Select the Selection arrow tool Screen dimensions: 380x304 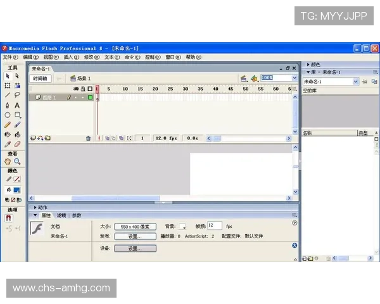pyautogui.click(x=8, y=76)
